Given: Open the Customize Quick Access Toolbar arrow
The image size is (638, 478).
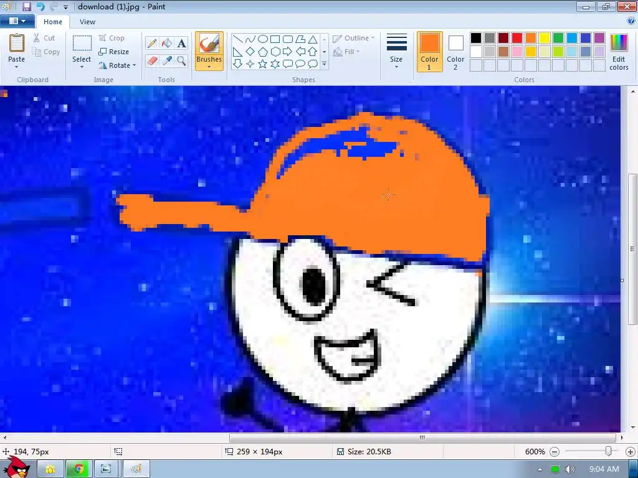Looking at the screenshot, I should tap(65, 7).
